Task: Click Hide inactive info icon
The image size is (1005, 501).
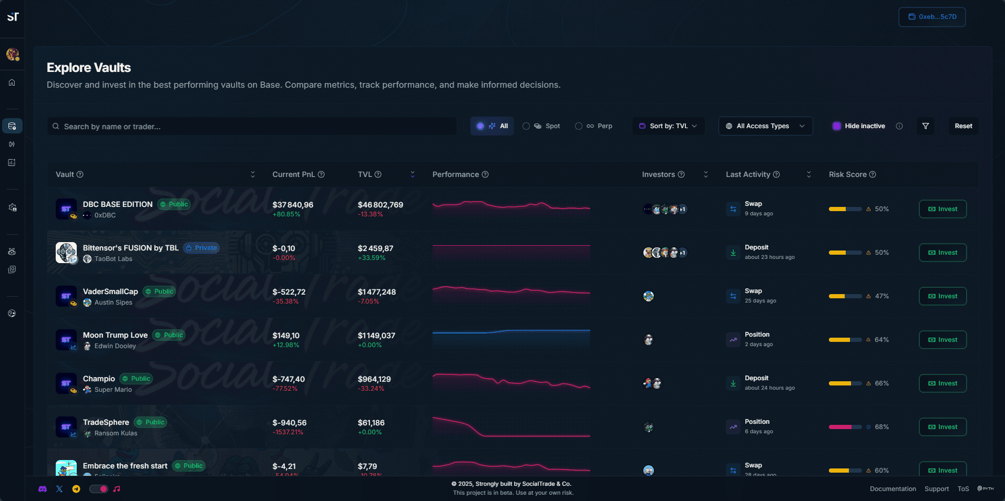Action: [899, 126]
